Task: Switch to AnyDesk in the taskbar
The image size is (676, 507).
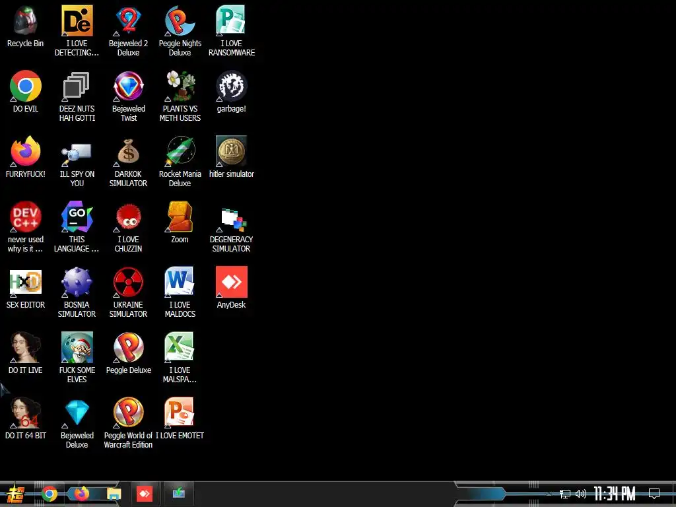Action: 145,494
